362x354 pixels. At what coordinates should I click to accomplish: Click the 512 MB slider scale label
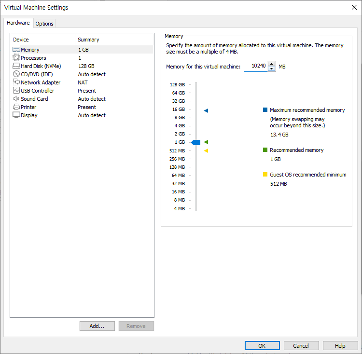click(177, 150)
